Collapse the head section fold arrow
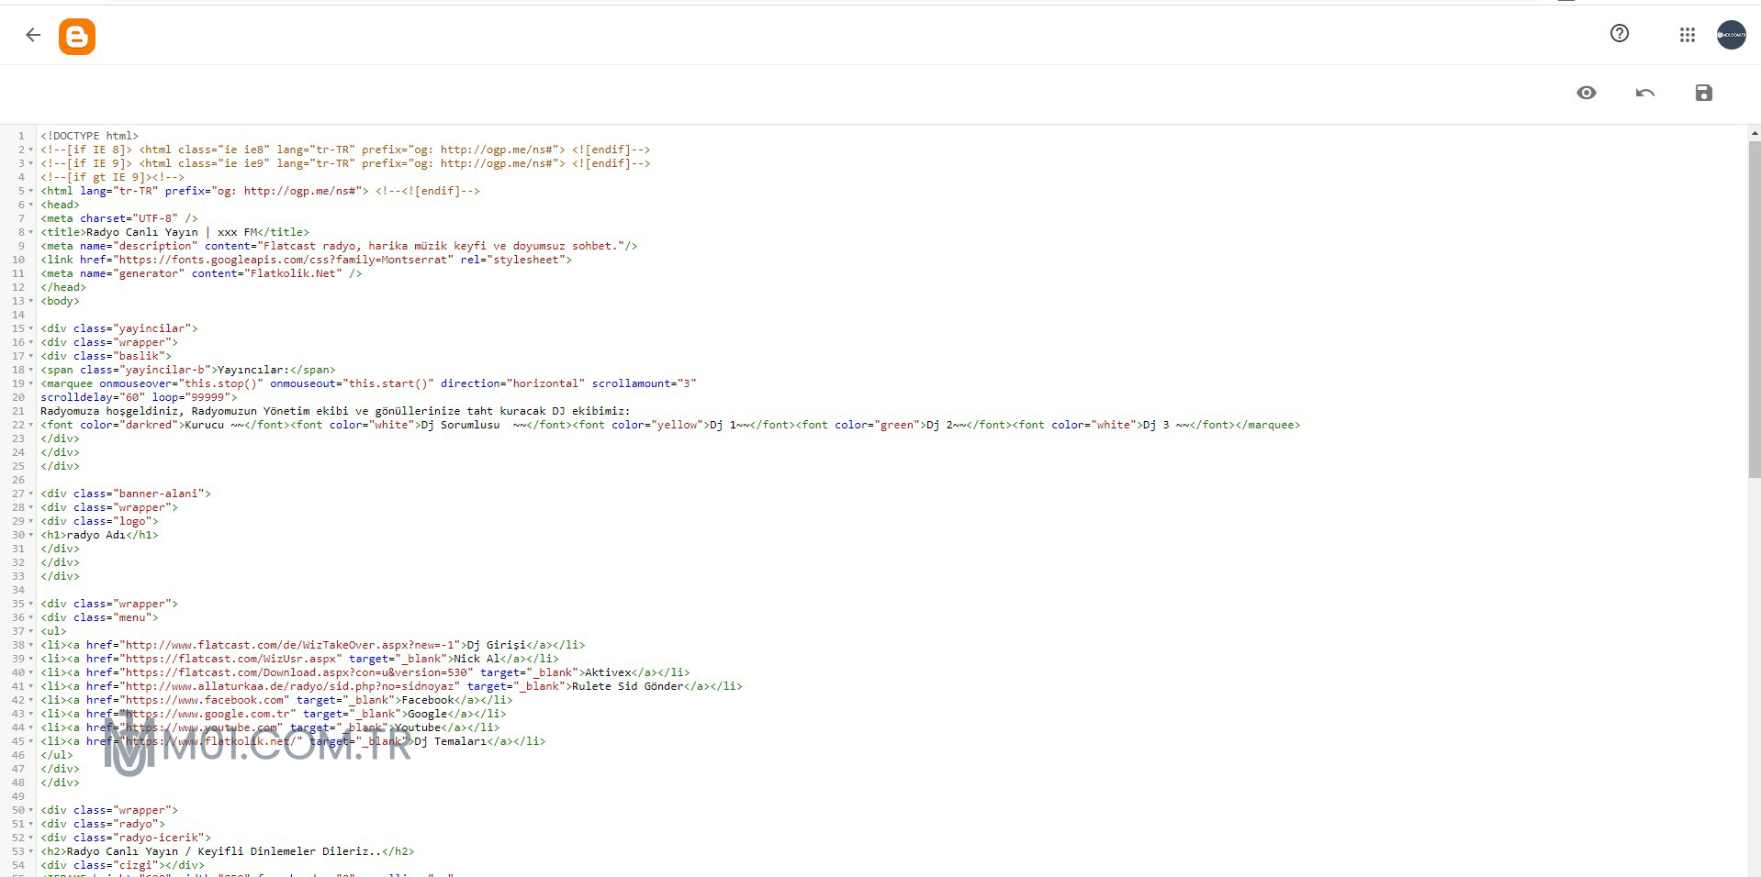1761x877 pixels. [30, 204]
